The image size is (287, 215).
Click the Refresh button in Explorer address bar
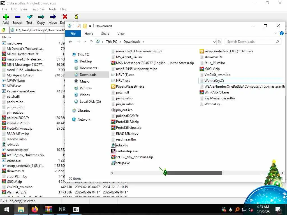coord(219,42)
